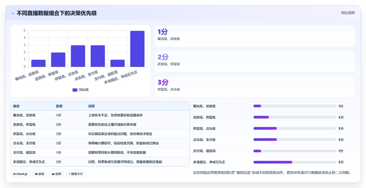Image resolution: width=366 pixels, height=188 pixels.
Task: Click 曝光低、进房低 caption in the 1分 card
Action: pyautogui.click(x=169, y=39)
